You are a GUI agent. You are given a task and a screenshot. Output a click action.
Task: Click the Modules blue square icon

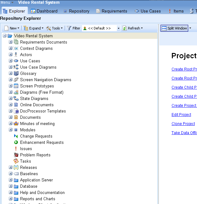16,130
